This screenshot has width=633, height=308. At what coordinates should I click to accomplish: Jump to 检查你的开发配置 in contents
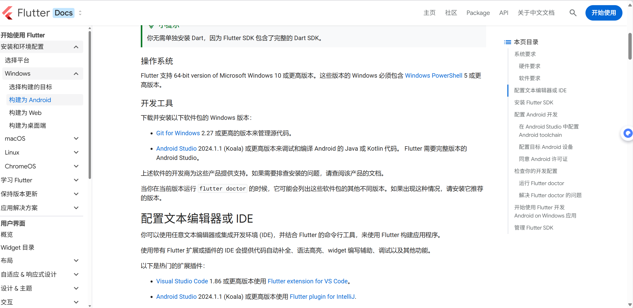(536, 171)
